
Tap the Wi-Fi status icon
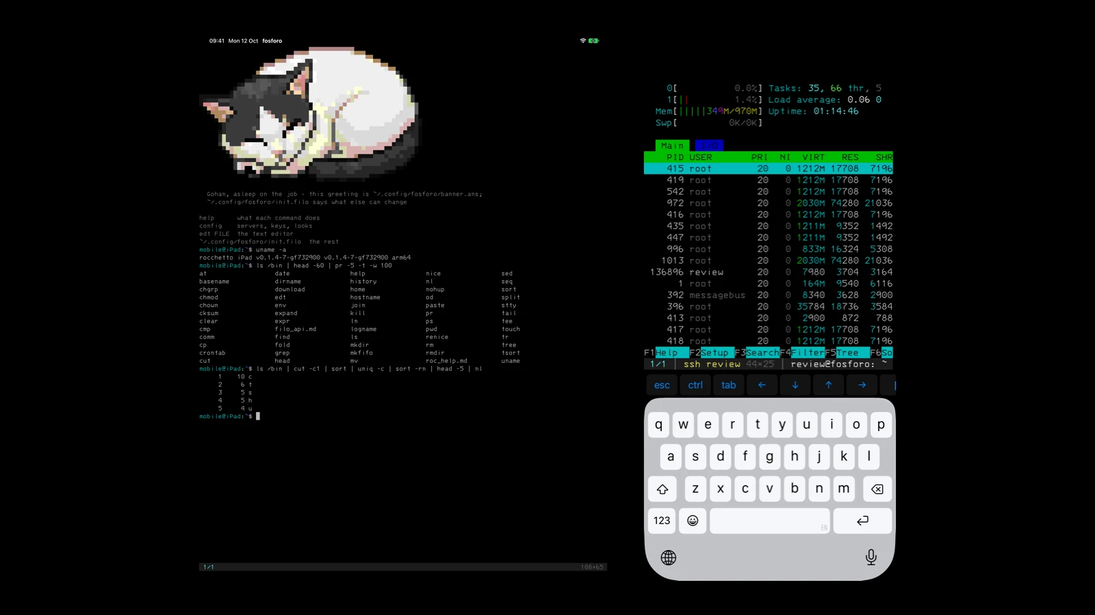583,41
